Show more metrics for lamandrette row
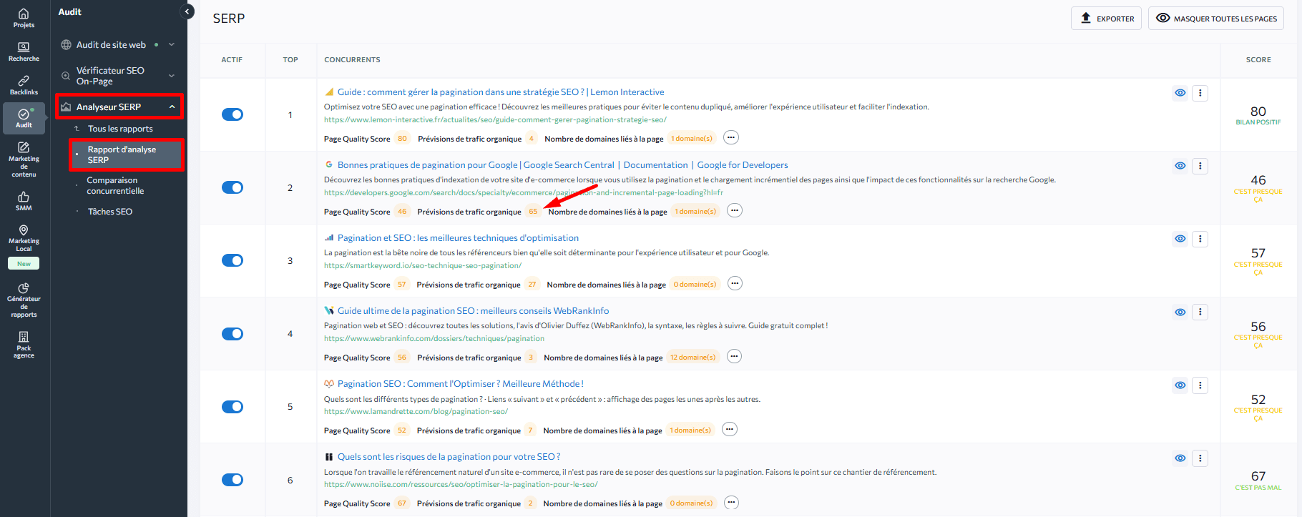This screenshot has width=1302, height=517. coord(729,429)
